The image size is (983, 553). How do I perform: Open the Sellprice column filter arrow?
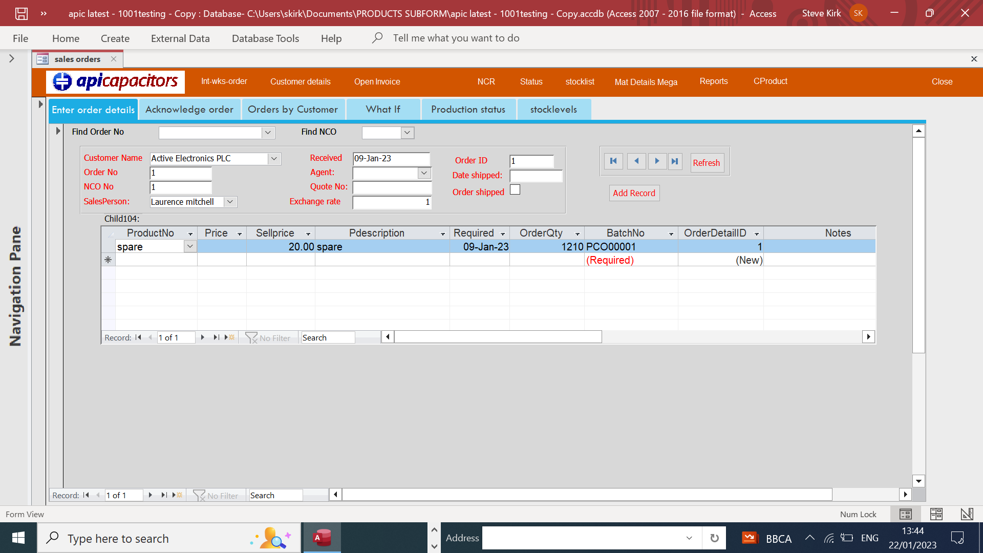pyautogui.click(x=308, y=233)
